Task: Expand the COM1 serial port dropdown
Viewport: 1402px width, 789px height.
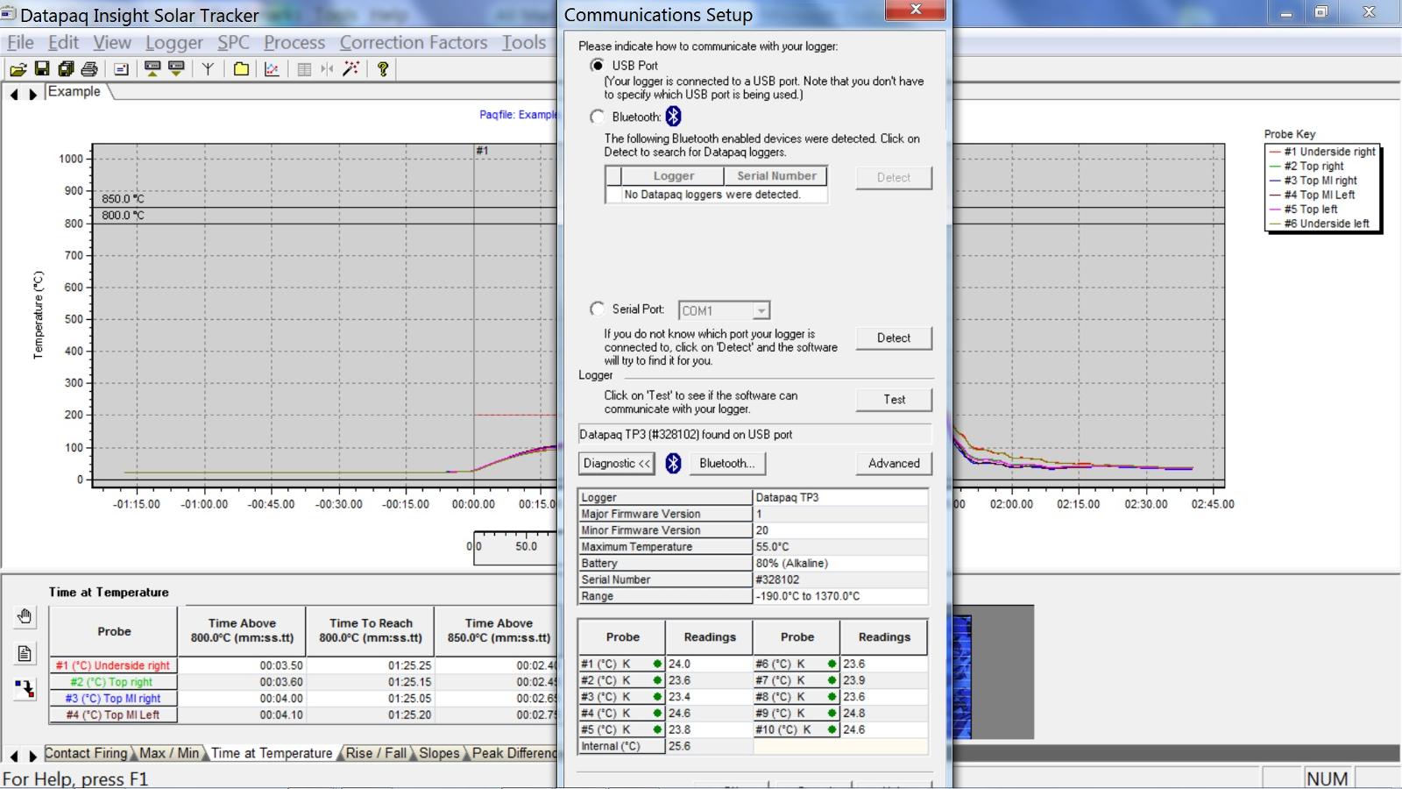Action: pyautogui.click(x=761, y=311)
